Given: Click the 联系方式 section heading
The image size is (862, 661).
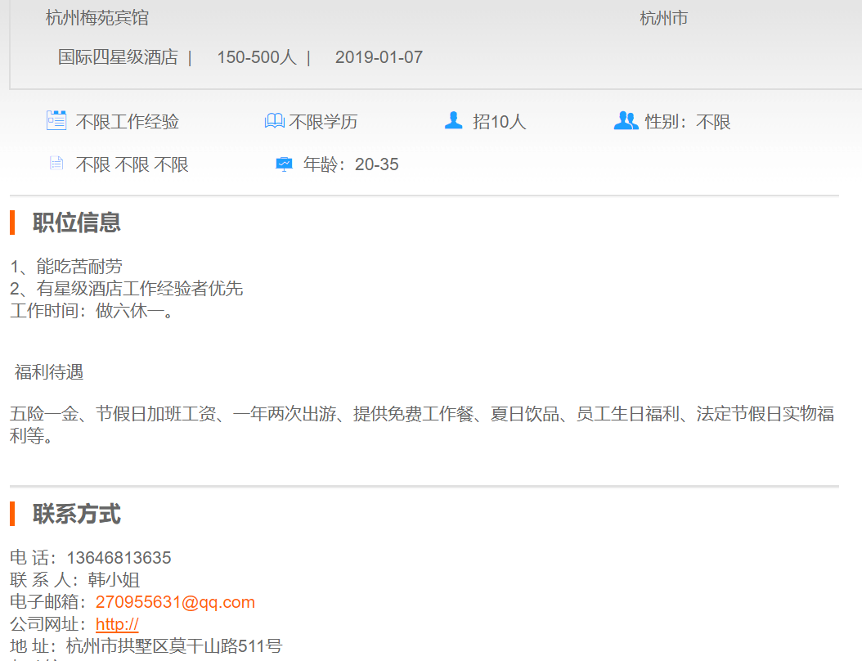Looking at the screenshot, I should click(77, 515).
